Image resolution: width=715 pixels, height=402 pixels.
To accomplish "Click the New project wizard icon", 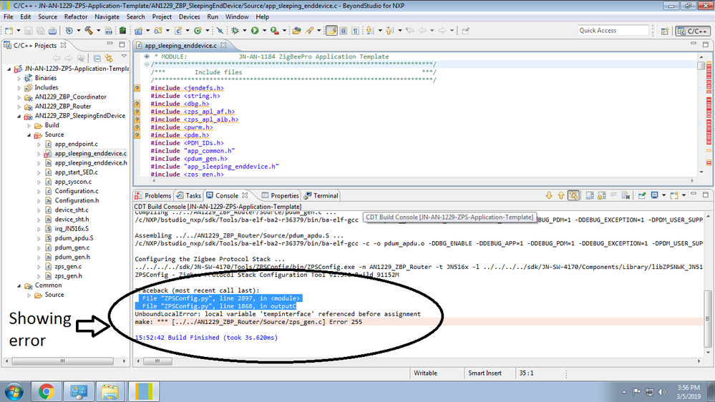I will point(9,31).
